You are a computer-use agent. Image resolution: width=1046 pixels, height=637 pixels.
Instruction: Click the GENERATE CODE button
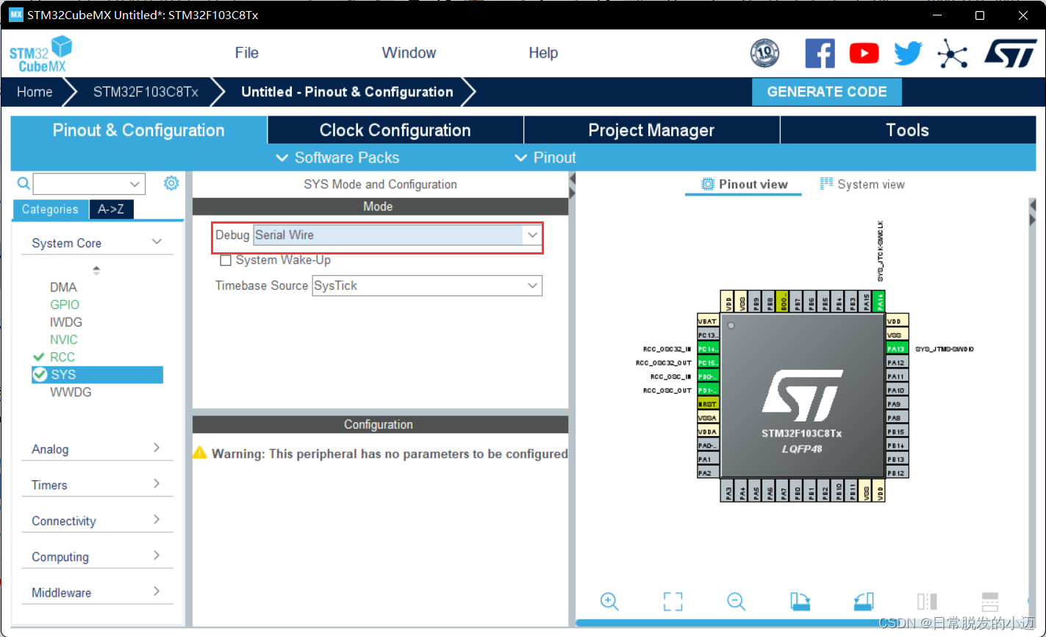pos(827,92)
